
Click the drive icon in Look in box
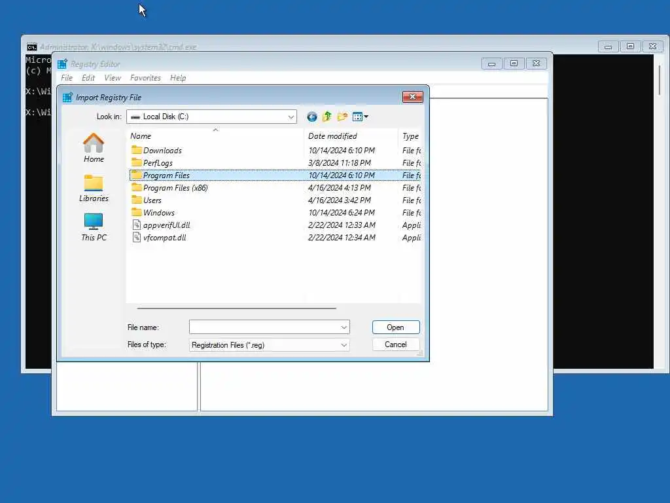click(x=135, y=117)
